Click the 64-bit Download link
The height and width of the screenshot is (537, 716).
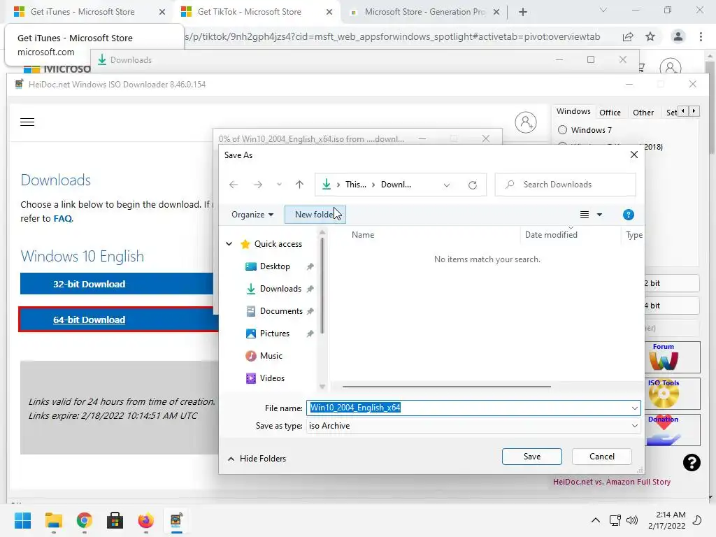[x=89, y=320]
